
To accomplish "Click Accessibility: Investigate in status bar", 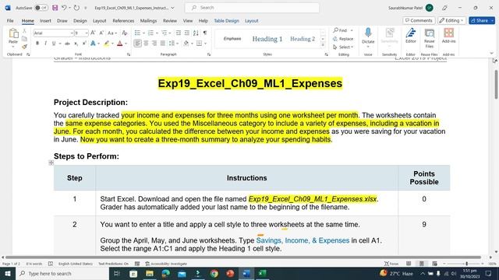I will coord(166,264).
